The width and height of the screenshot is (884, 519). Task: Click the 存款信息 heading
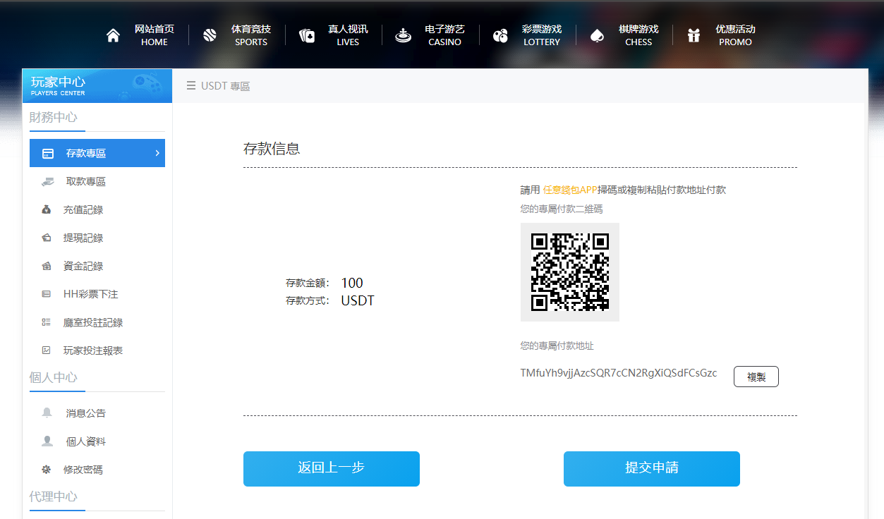(272, 149)
